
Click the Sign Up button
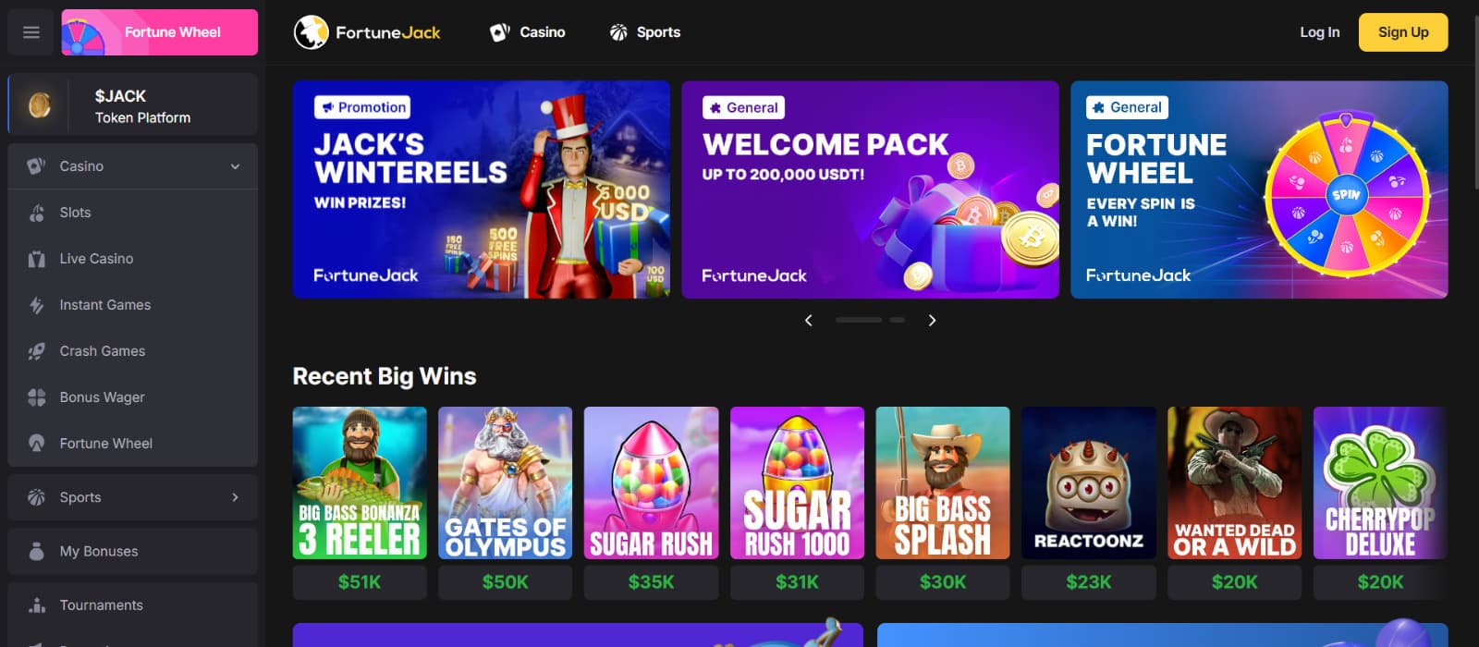coord(1403,32)
